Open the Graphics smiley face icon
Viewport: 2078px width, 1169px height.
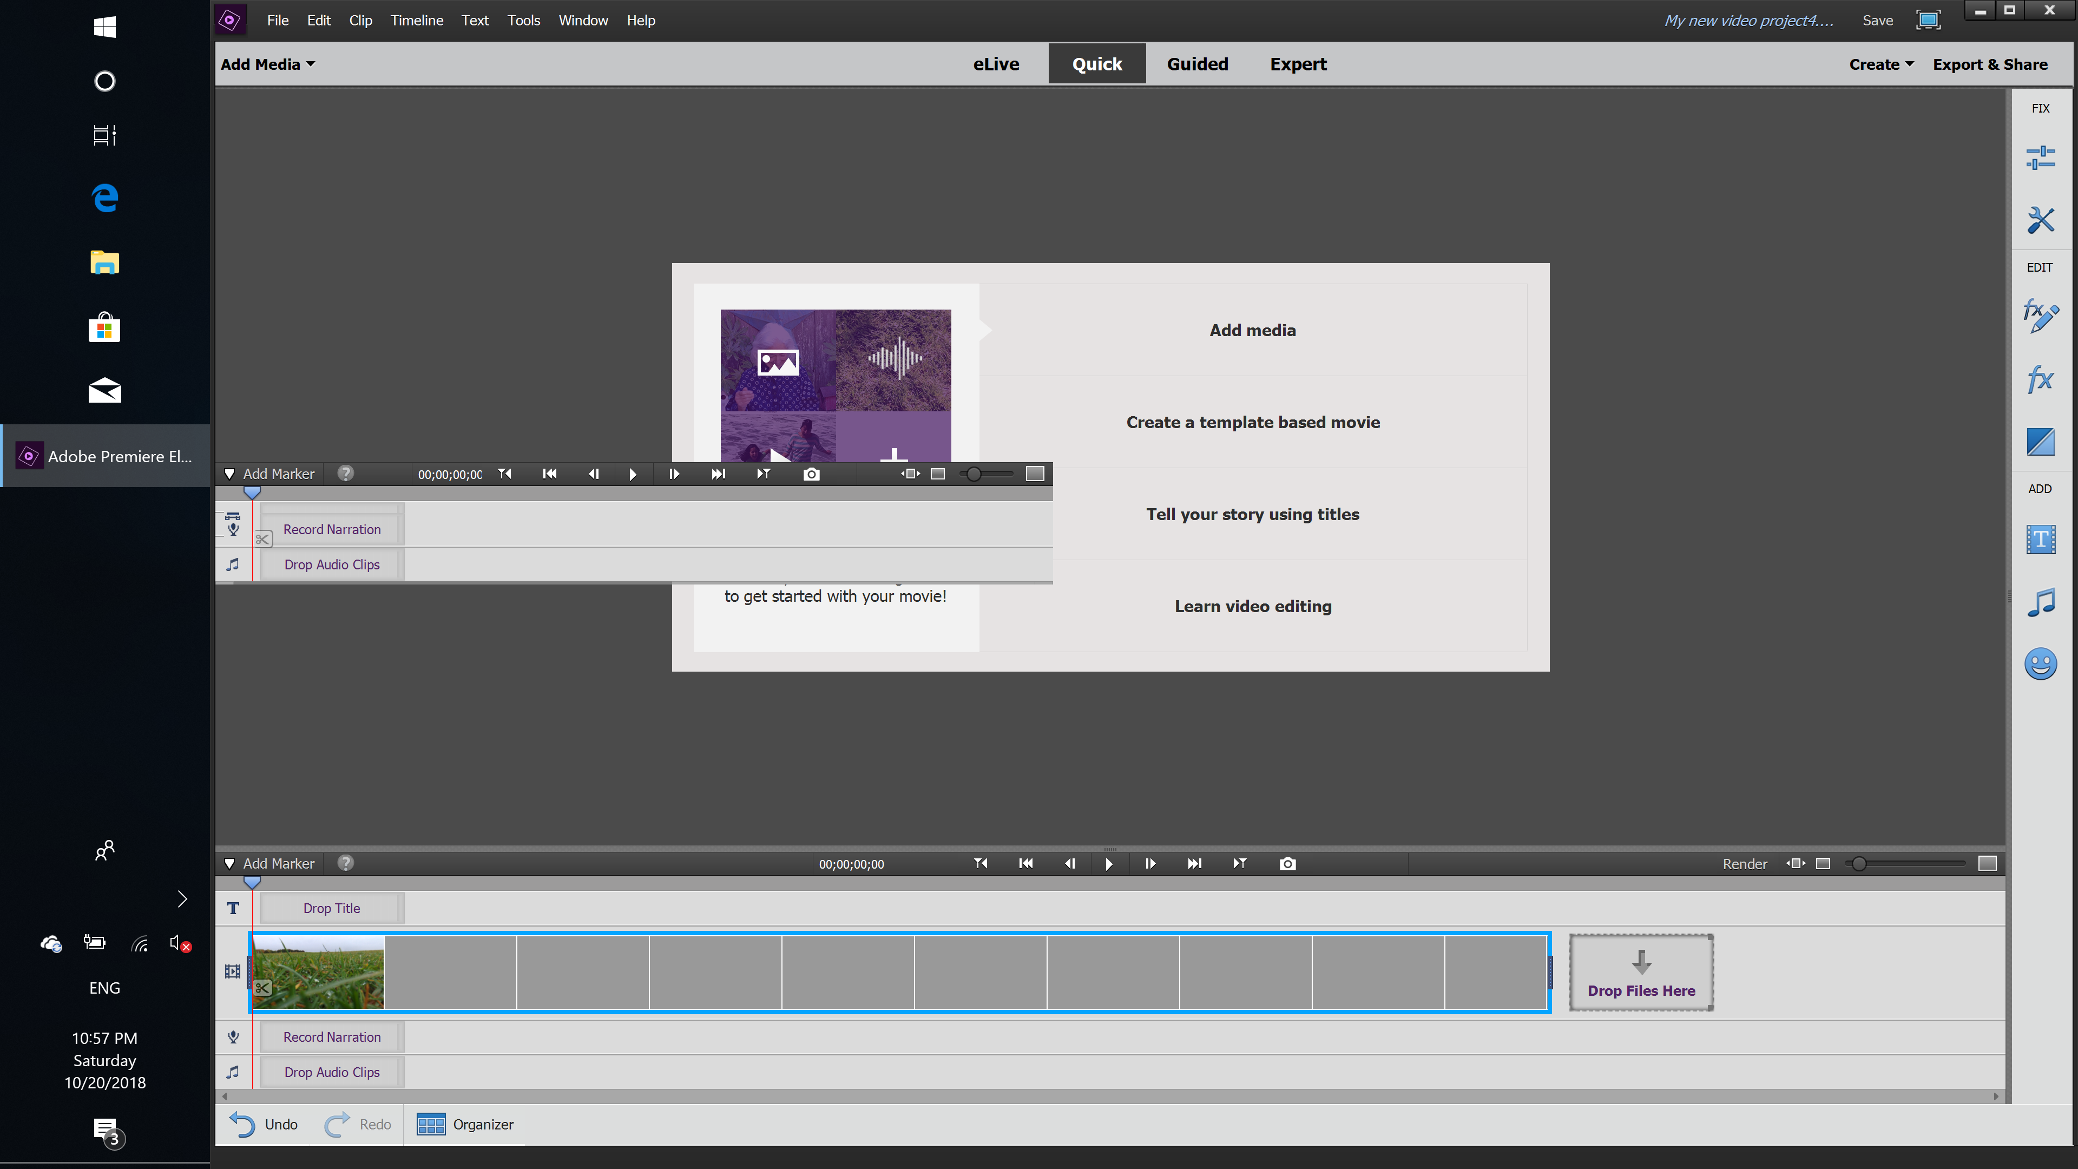2040,664
